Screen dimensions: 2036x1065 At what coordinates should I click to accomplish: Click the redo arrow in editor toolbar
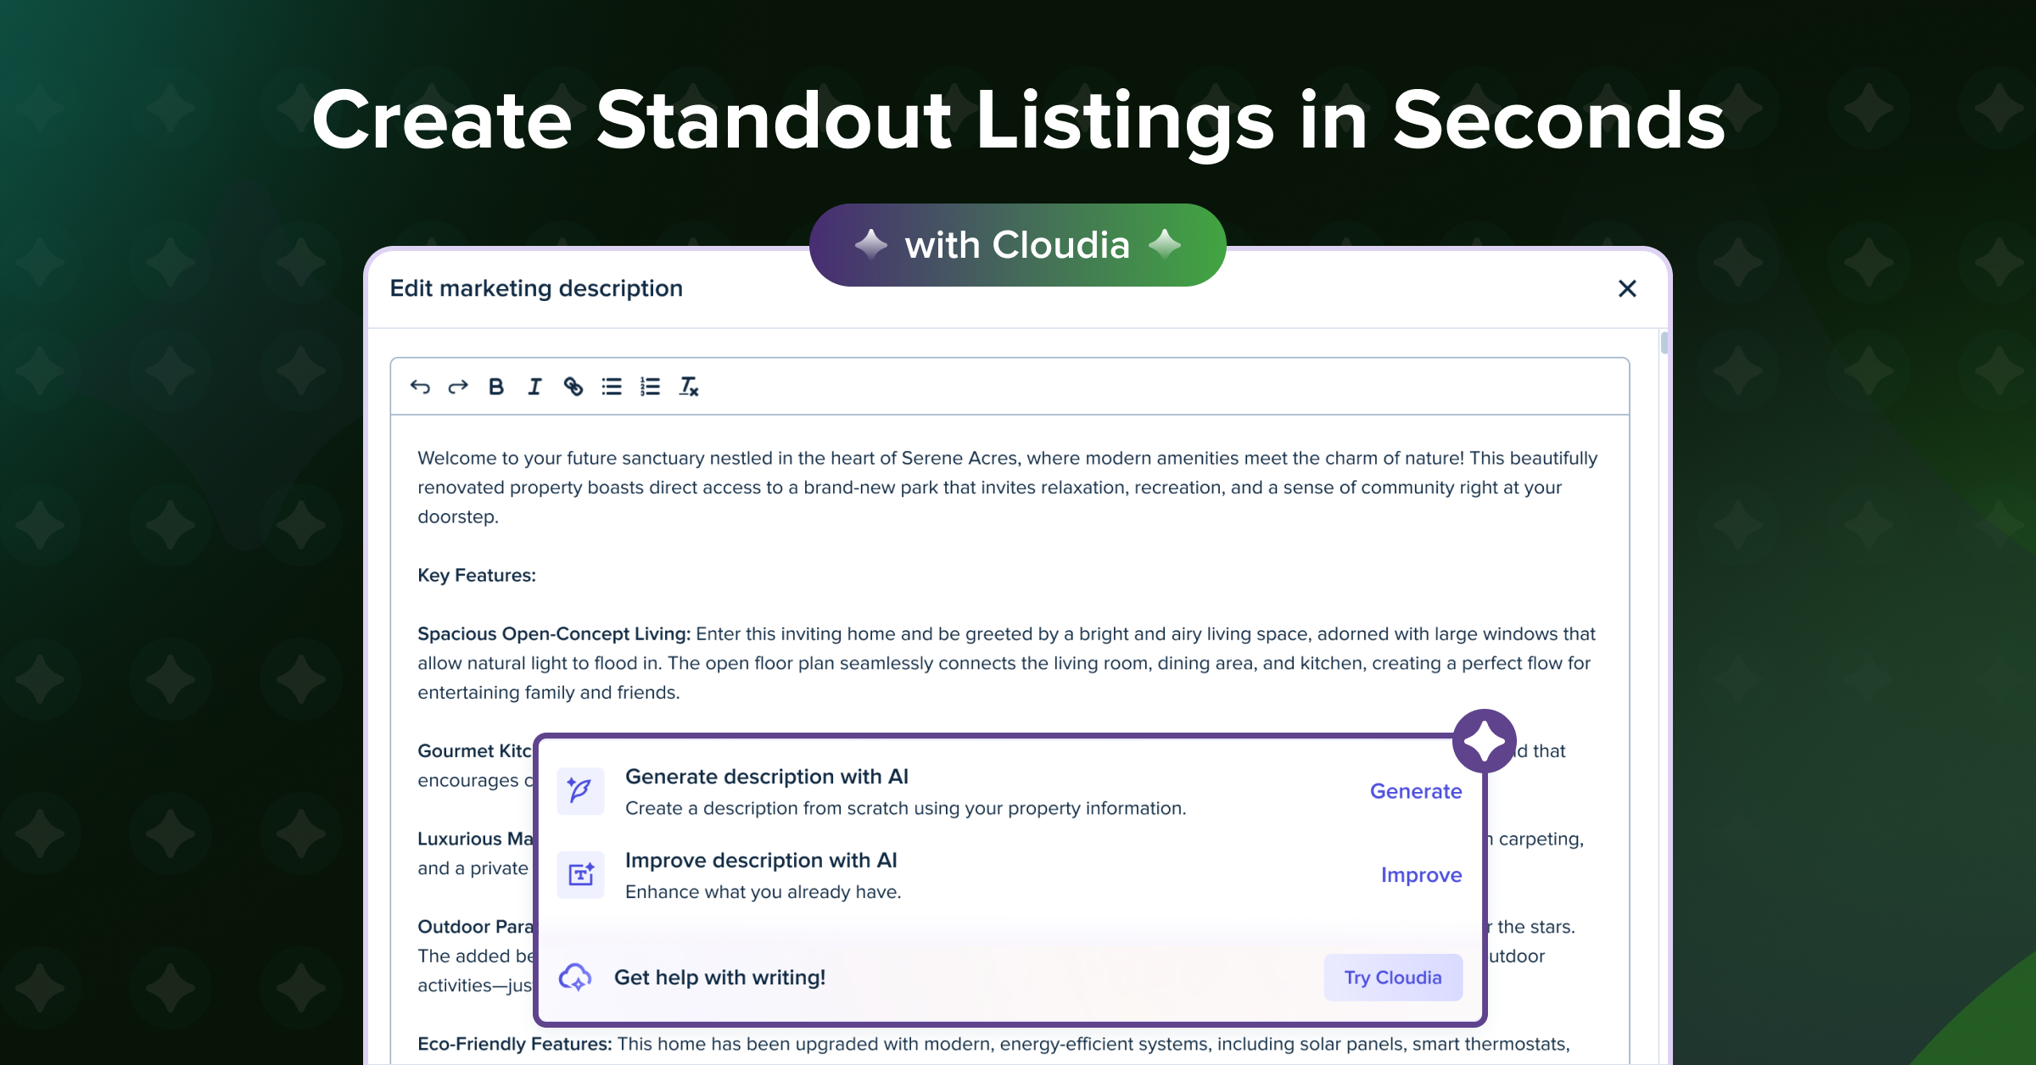coord(458,388)
